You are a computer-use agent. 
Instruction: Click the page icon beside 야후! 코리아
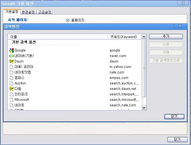[12, 67]
